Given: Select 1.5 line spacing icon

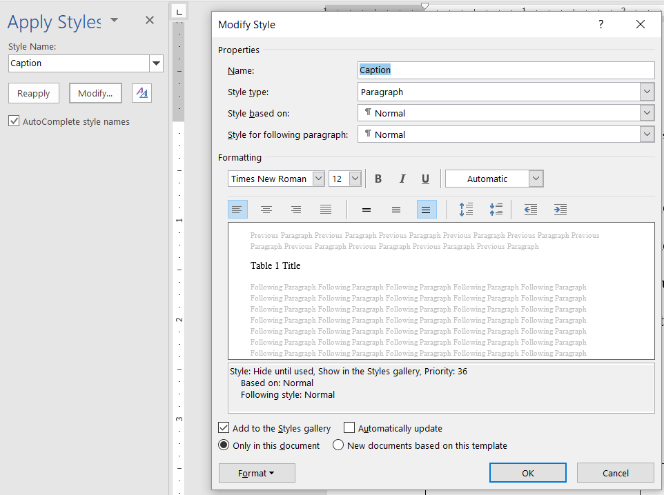Looking at the screenshot, I should point(396,210).
